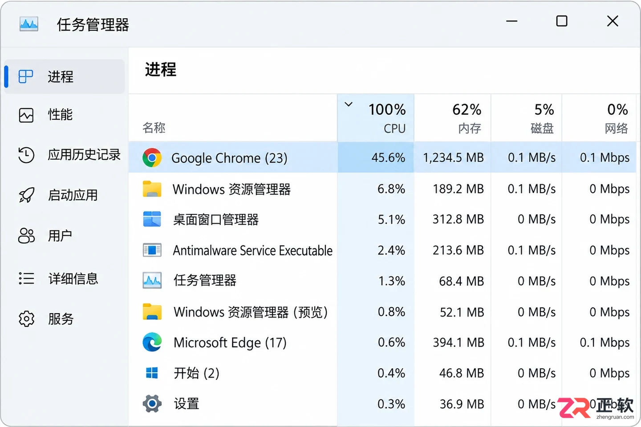Open the 进程 tab in sidebar
The width and height of the screenshot is (641, 427).
pos(65,77)
